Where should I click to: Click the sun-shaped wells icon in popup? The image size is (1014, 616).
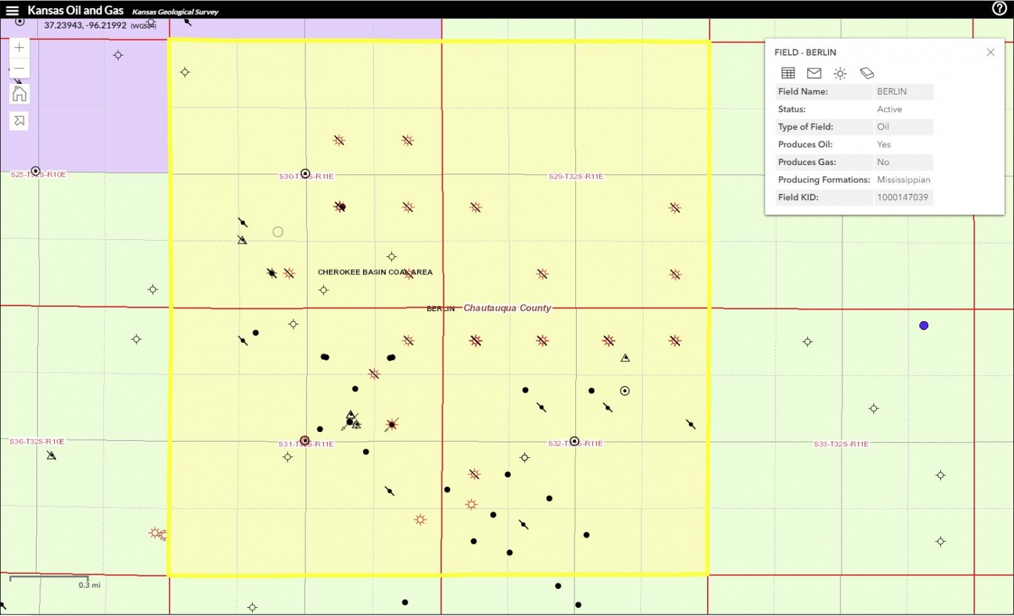(x=840, y=73)
